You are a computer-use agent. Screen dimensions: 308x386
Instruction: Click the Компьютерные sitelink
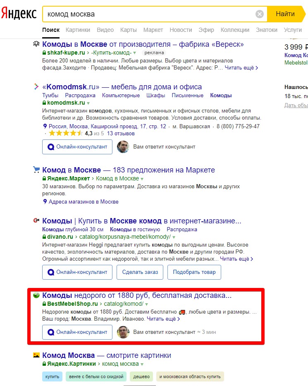(x=121, y=95)
